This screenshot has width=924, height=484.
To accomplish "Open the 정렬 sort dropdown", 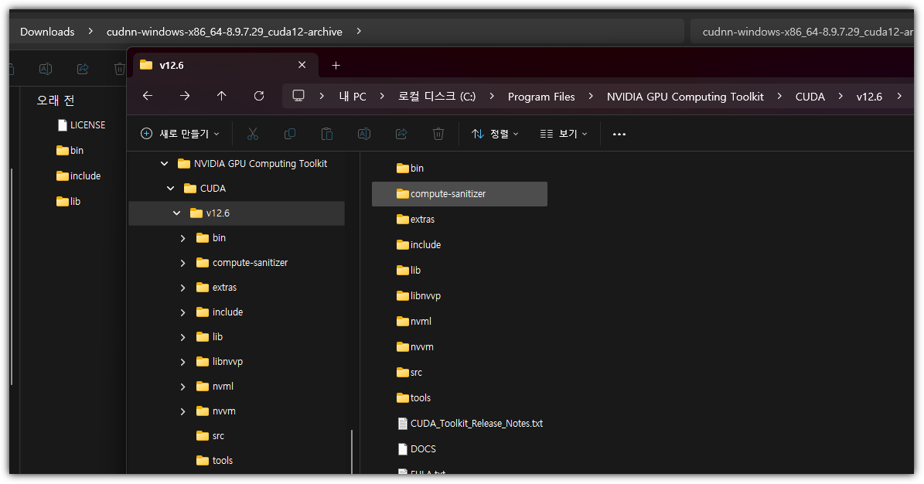I will pyautogui.click(x=495, y=134).
